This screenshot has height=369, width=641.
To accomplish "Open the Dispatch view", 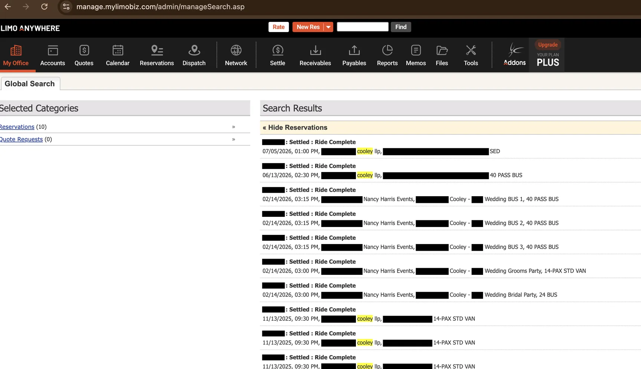I will point(194,55).
